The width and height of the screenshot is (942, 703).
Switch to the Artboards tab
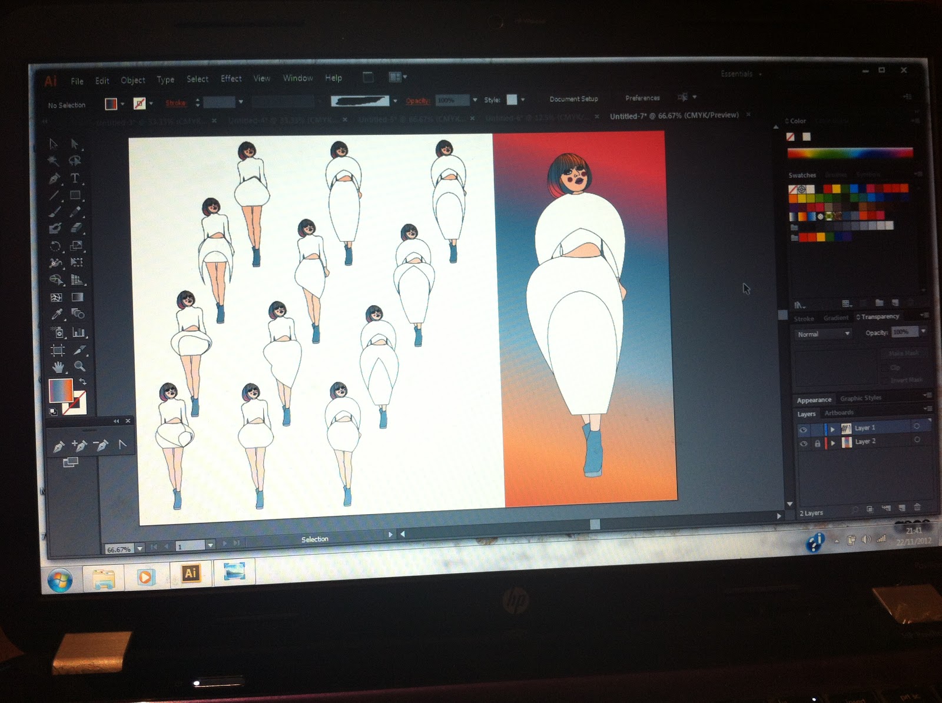(x=839, y=413)
